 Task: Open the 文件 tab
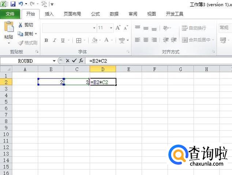(10, 14)
